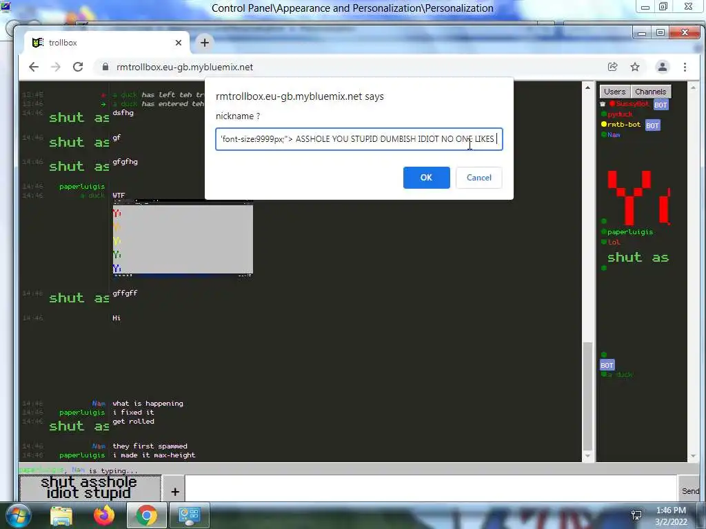Share this page icon

612,67
